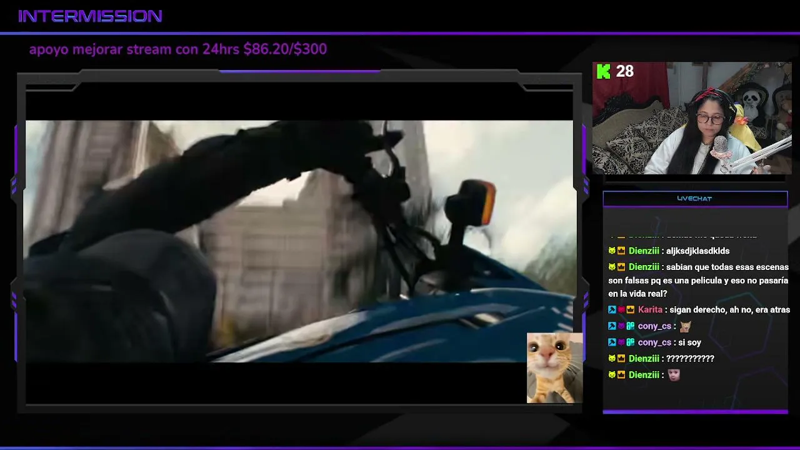Click purple cat badge on 'si soy' row
800x450 pixels.
621,342
